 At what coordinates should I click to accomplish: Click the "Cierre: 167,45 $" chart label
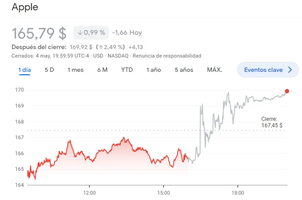(271, 122)
